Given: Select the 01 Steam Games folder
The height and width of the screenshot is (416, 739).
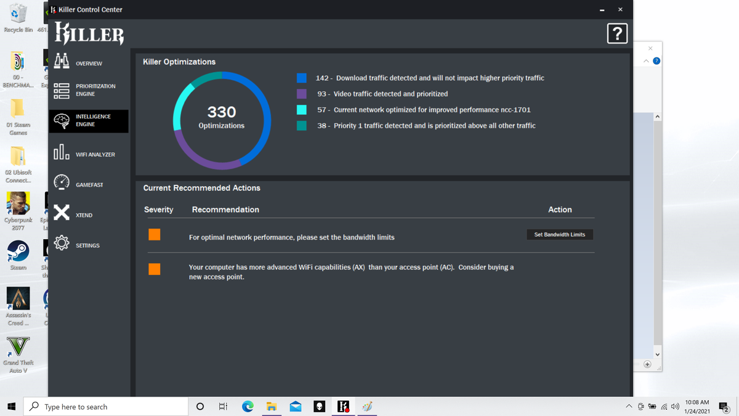Looking at the screenshot, I should pyautogui.click(x=18, y=117).
